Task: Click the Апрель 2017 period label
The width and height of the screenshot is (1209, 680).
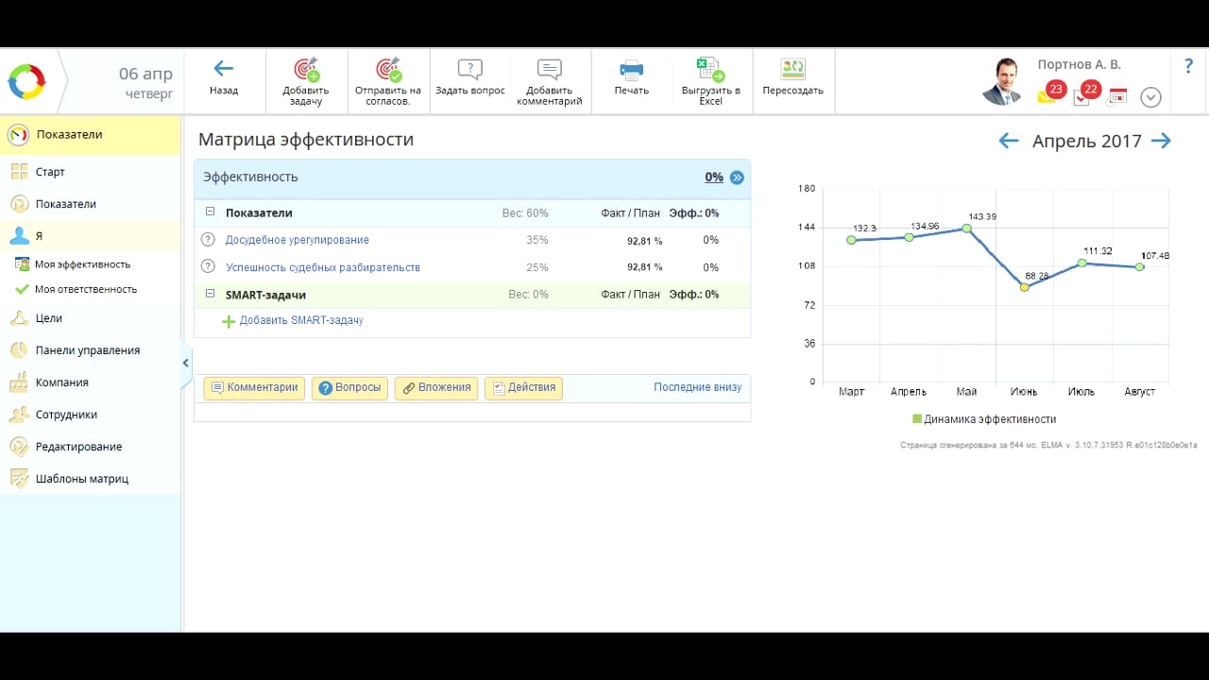Action: tap(1086, 141)
